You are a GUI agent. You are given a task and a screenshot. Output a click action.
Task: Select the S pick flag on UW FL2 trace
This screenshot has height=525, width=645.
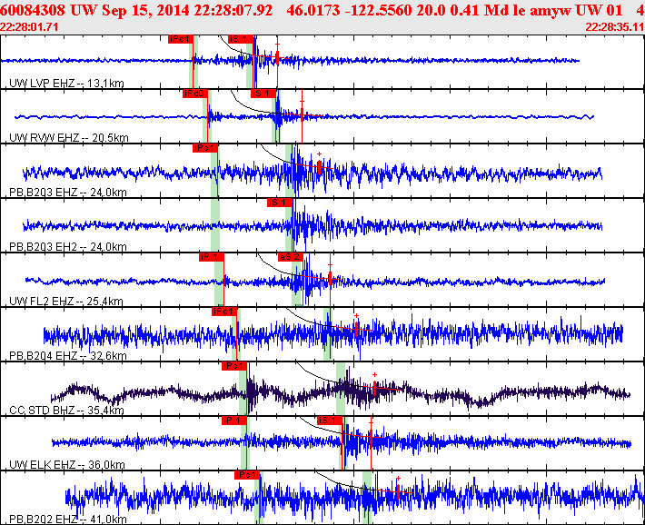tap(289, 257)
